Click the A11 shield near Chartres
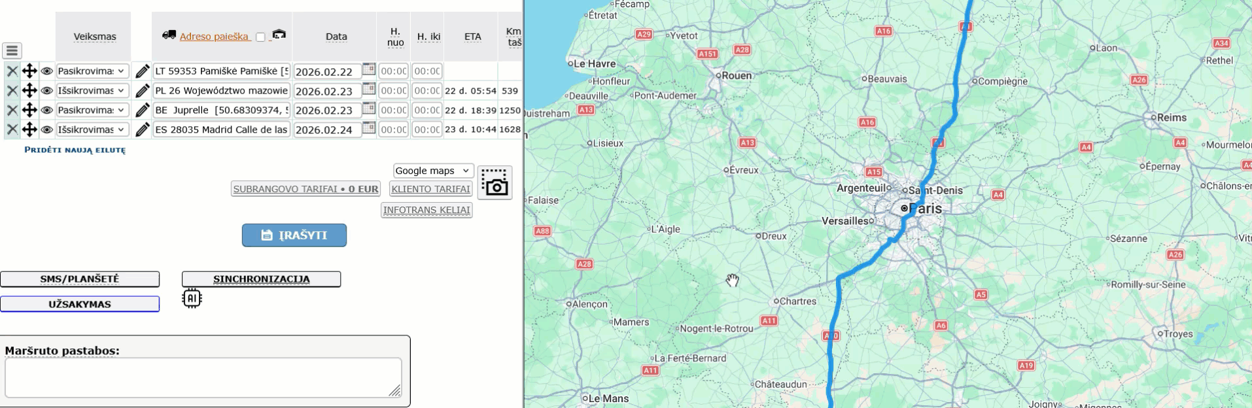This screenshot has height=408, width=1252. (769, 320)
